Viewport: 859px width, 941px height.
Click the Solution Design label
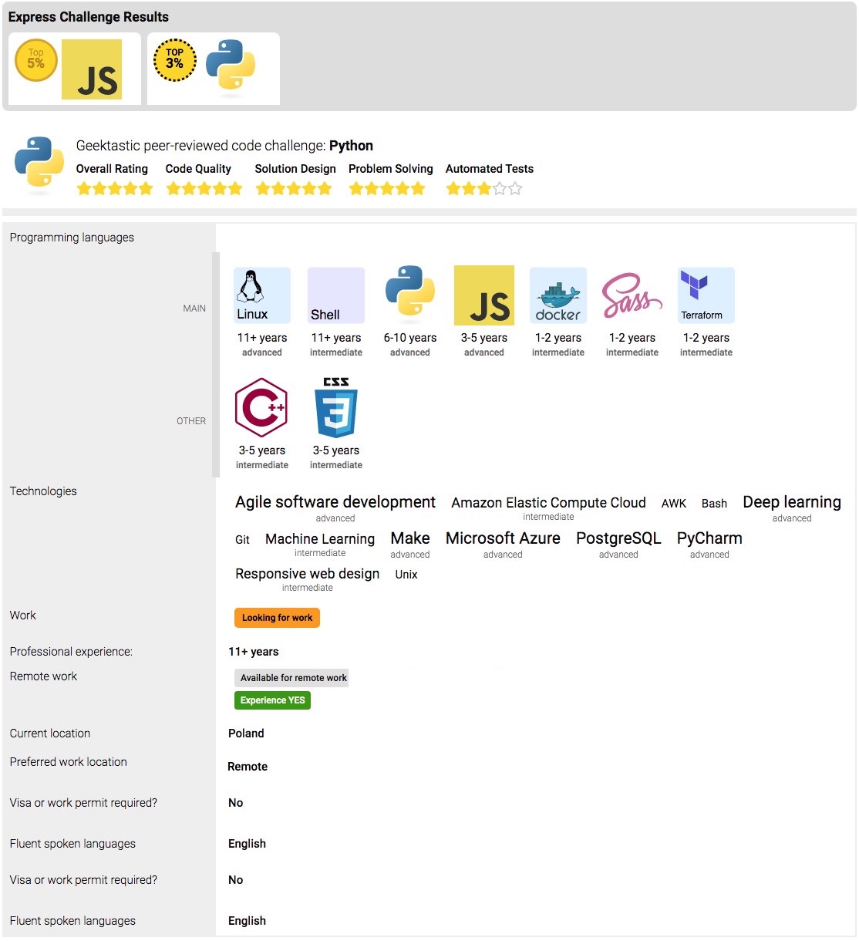click(x=295, y=169)
